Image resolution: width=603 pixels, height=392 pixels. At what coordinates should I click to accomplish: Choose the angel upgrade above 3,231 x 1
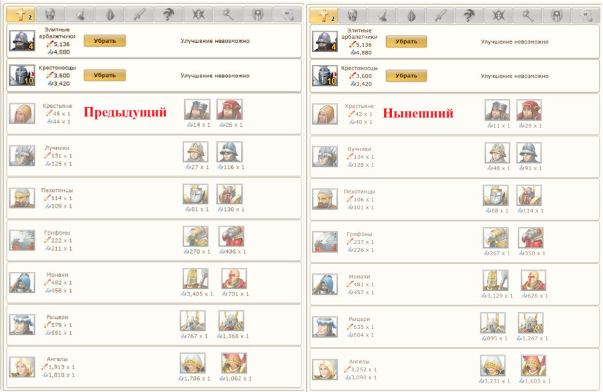pyautogui.click(x=493, y=365)
